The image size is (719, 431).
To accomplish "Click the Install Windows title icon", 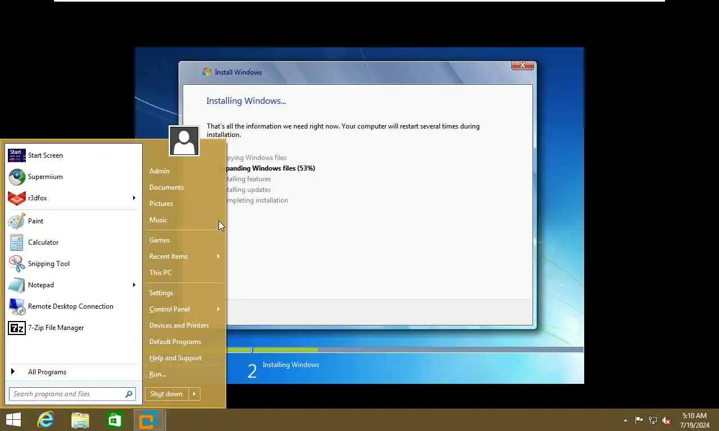I will (x=207, y=72).
